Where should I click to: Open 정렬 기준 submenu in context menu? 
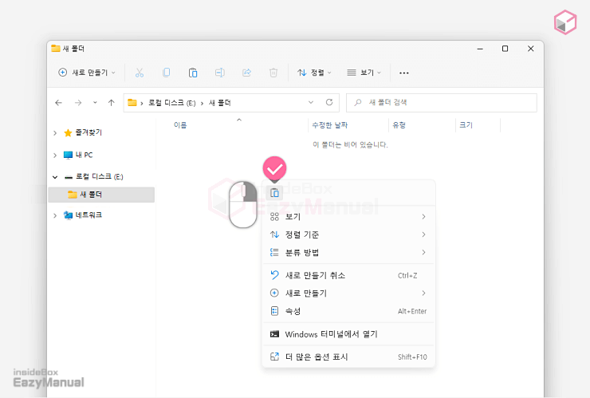pyautogui.click(x=348, y=234)
